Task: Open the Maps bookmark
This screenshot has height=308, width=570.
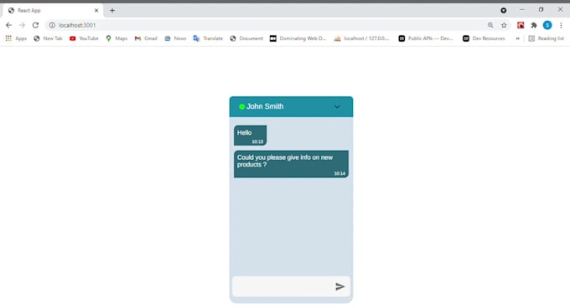Action: click(117, 38)
